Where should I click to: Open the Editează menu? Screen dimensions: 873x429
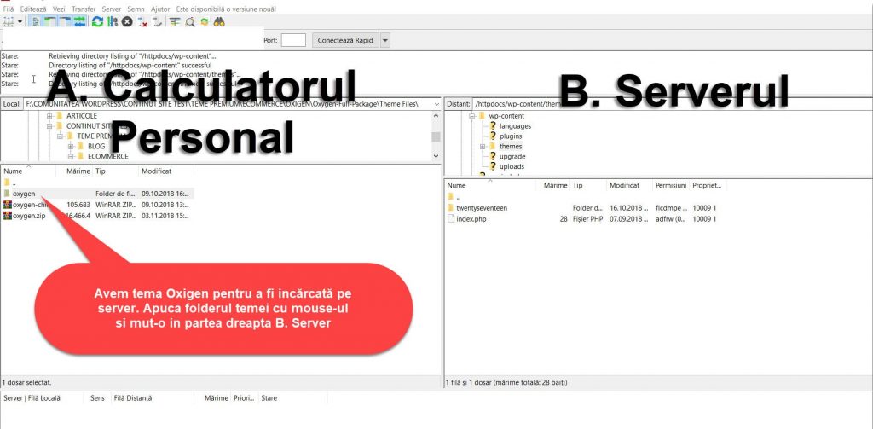click(x=34, y=9)
